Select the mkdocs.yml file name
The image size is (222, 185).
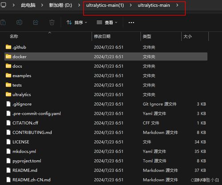pos(24,151)
